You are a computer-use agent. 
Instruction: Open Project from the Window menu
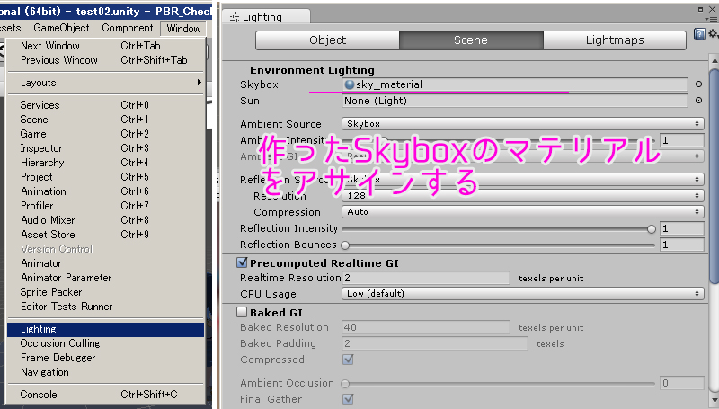[x=105, y=177]
